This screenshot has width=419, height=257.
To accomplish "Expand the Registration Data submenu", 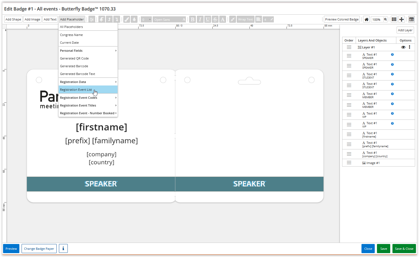I will [88, 82].
